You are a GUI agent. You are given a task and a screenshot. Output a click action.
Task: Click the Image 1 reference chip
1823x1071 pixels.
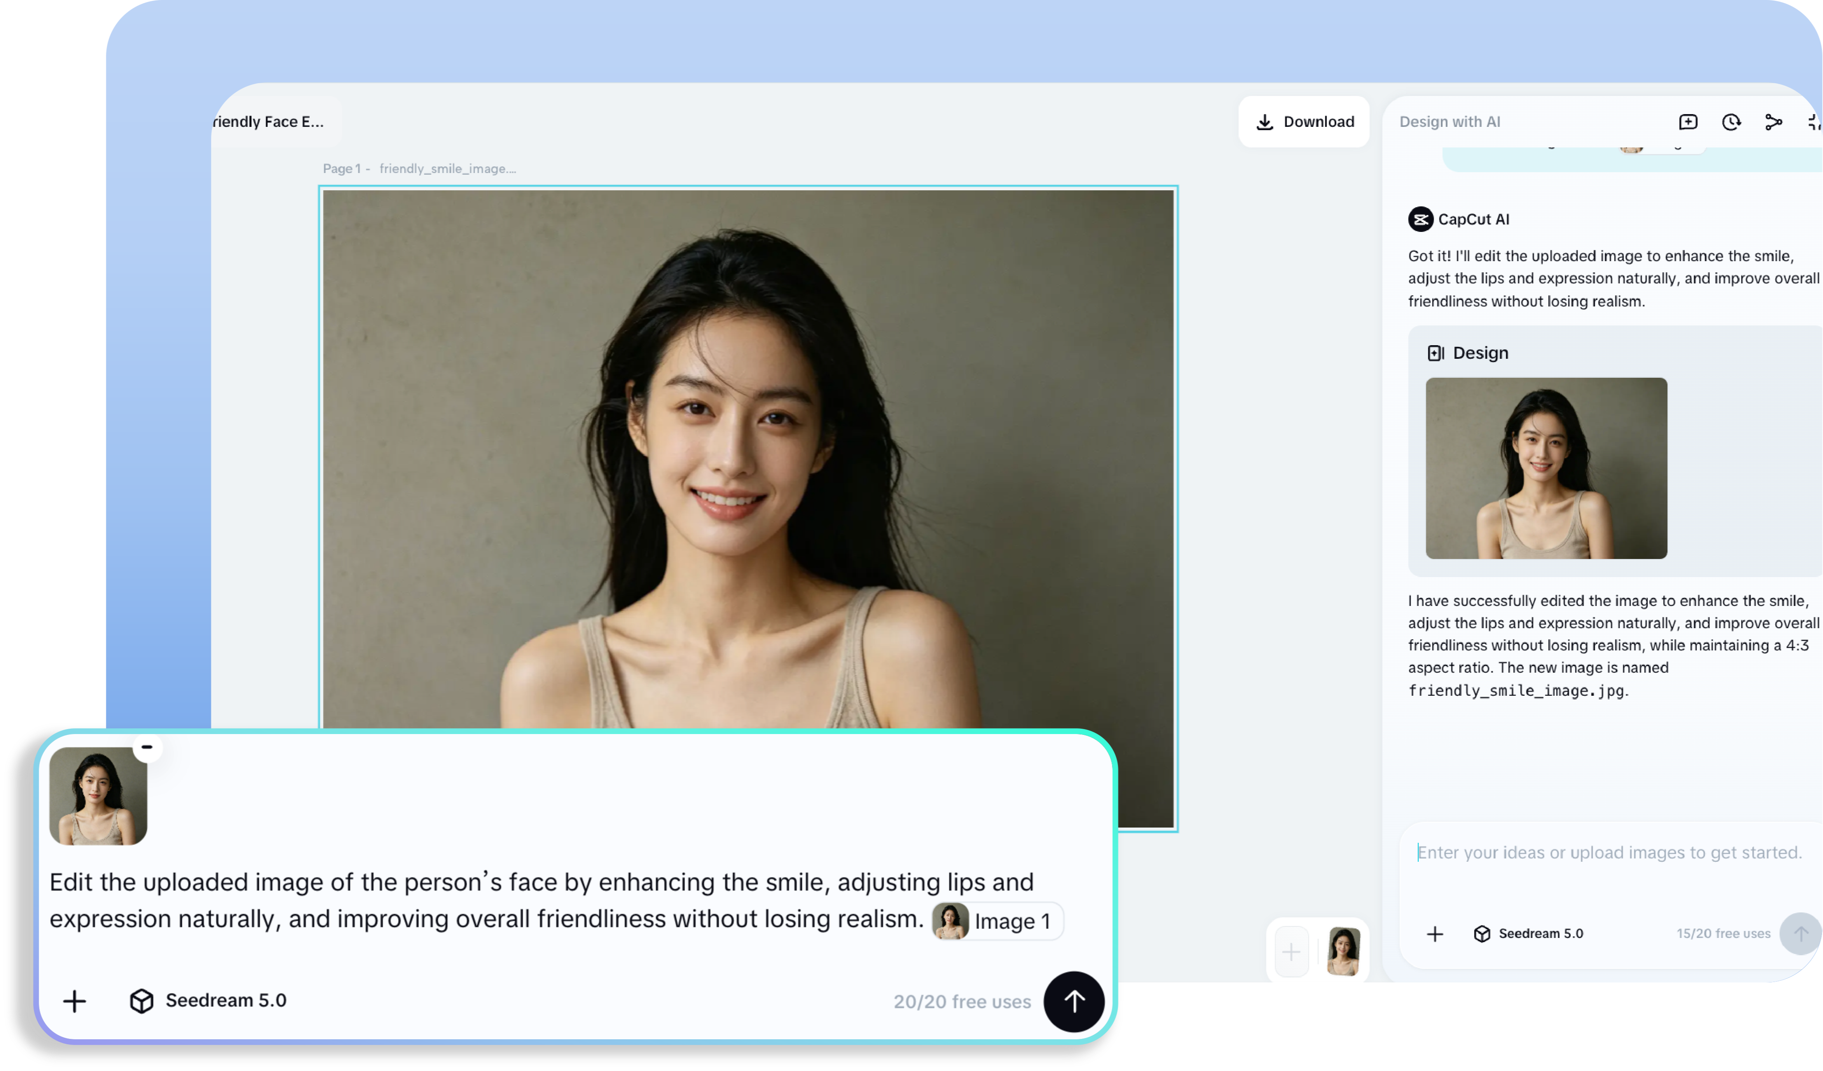point(997,921)
